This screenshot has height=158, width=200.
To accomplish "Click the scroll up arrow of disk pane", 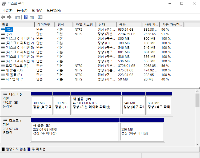I will click(197, 91).
